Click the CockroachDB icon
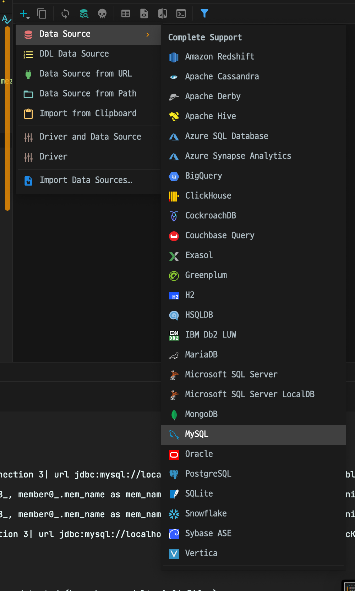 (174, 216)
